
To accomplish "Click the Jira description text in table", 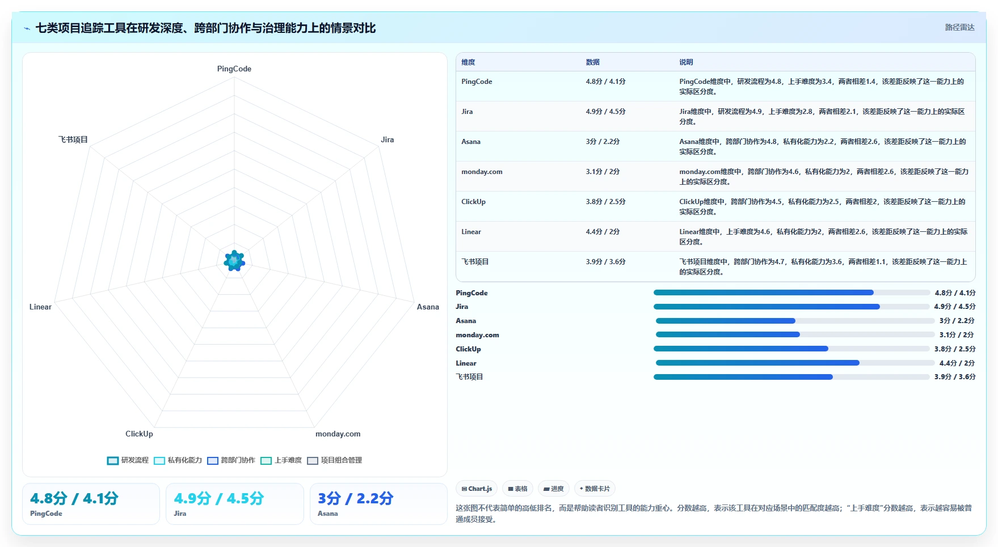I will 822,117.
